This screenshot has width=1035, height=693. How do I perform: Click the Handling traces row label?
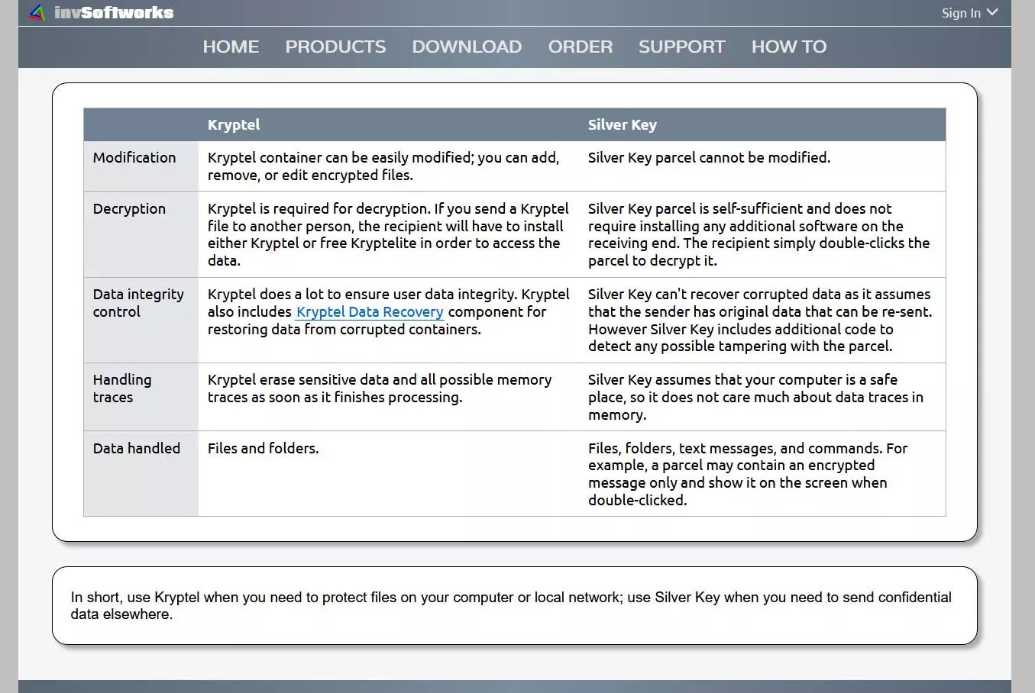point(122,388)
